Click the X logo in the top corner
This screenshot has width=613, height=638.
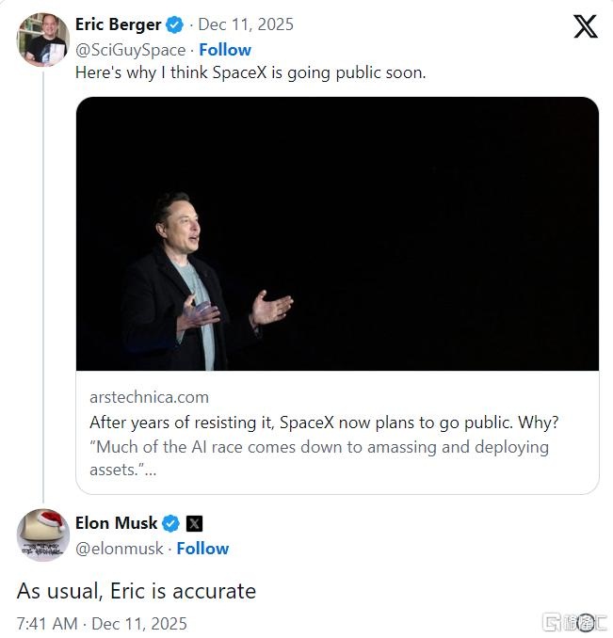coord(585,26)
